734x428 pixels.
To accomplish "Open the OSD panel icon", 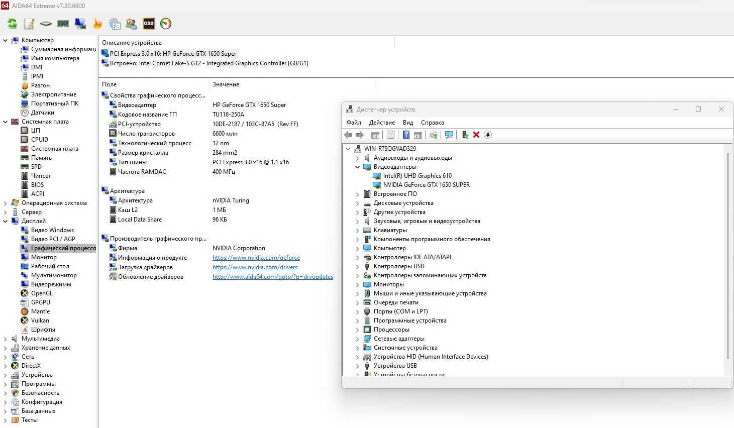I will tap(149, 24).
